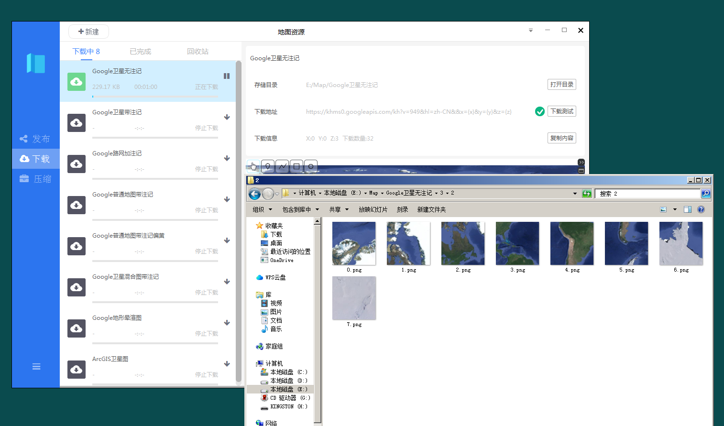
Task: Click 打开目录 button
Action: click(x=562, y=85)
